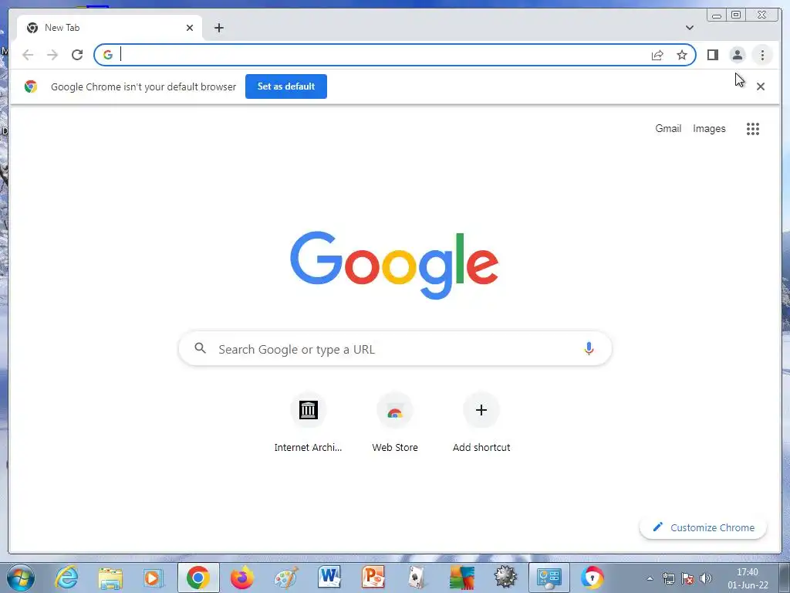This screenshot has width=790, height=593.
Task: Close the New Tab tab
Action: pyautogui.click(x=190, y=28)
